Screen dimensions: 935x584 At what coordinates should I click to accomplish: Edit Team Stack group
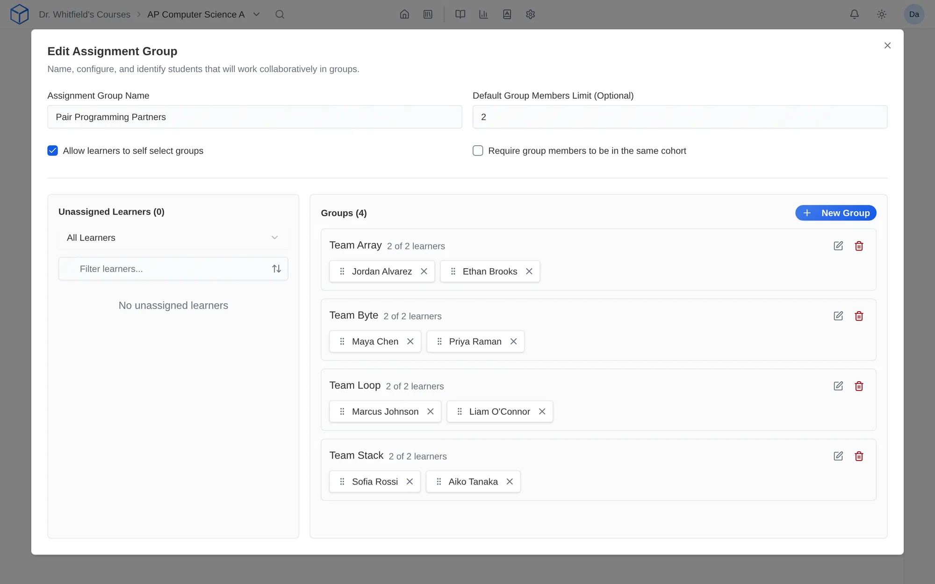tap(838, 456)
